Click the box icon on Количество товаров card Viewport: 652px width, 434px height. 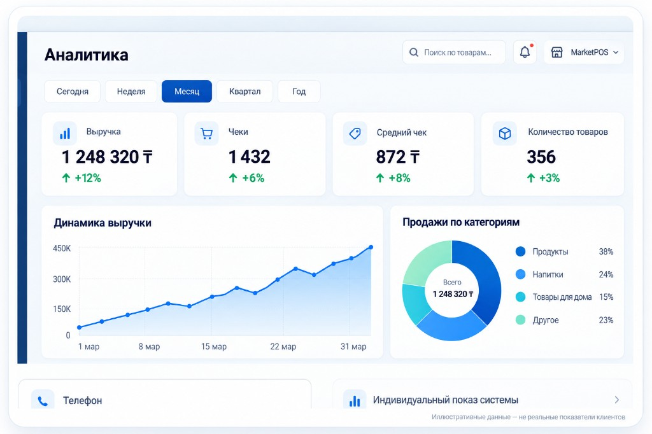click(505, 134)
